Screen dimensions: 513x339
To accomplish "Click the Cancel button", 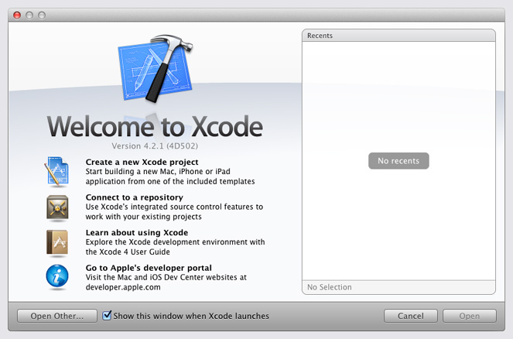I will pos(411,316).
